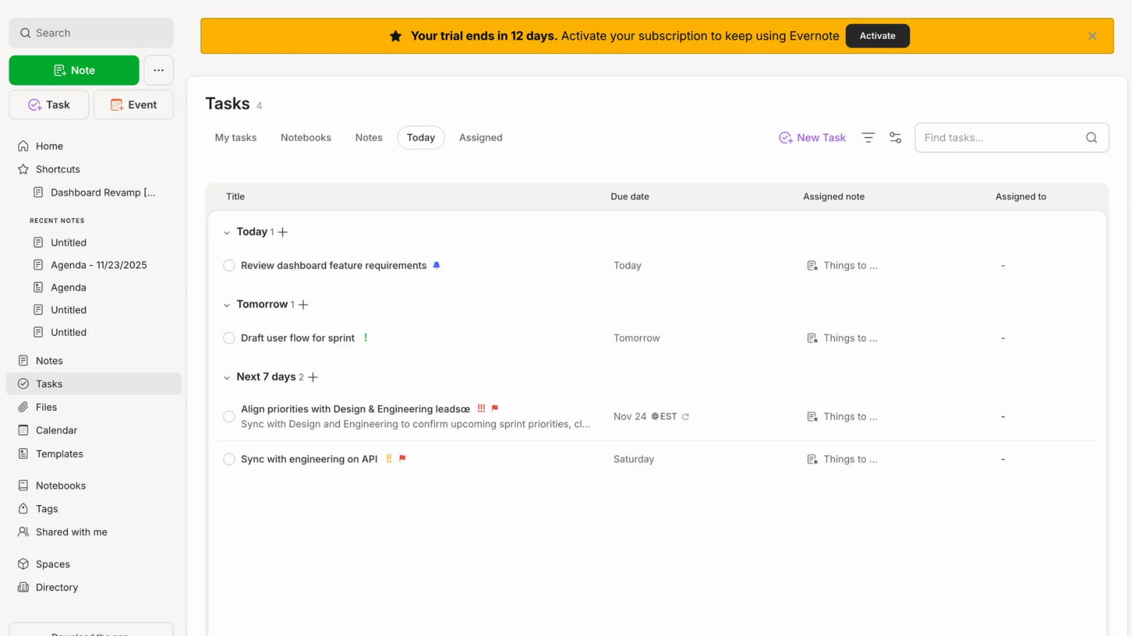Switch to the Notebooks tab
1132x636 pixels.
[x=306, y=137]
